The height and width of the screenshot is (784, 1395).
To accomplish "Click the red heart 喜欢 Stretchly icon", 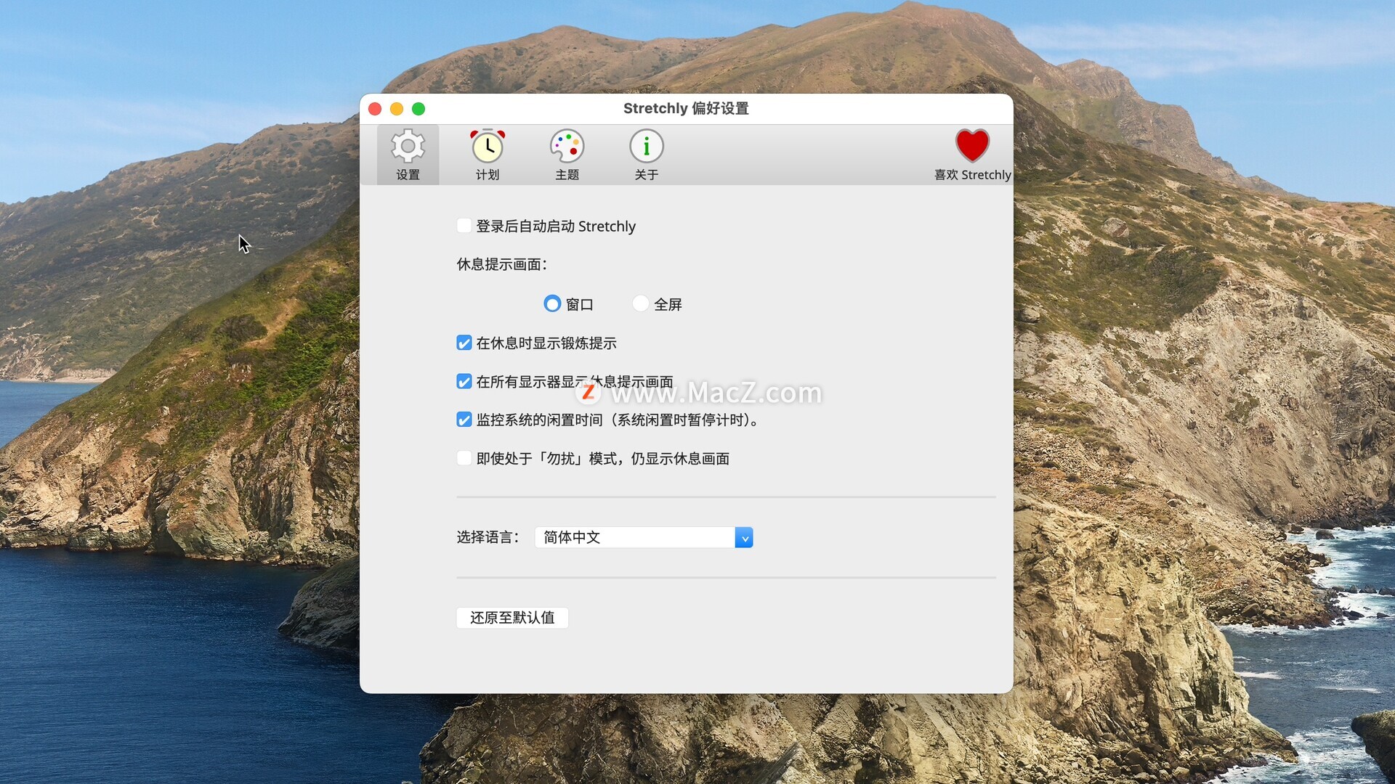I will [972, 145].
